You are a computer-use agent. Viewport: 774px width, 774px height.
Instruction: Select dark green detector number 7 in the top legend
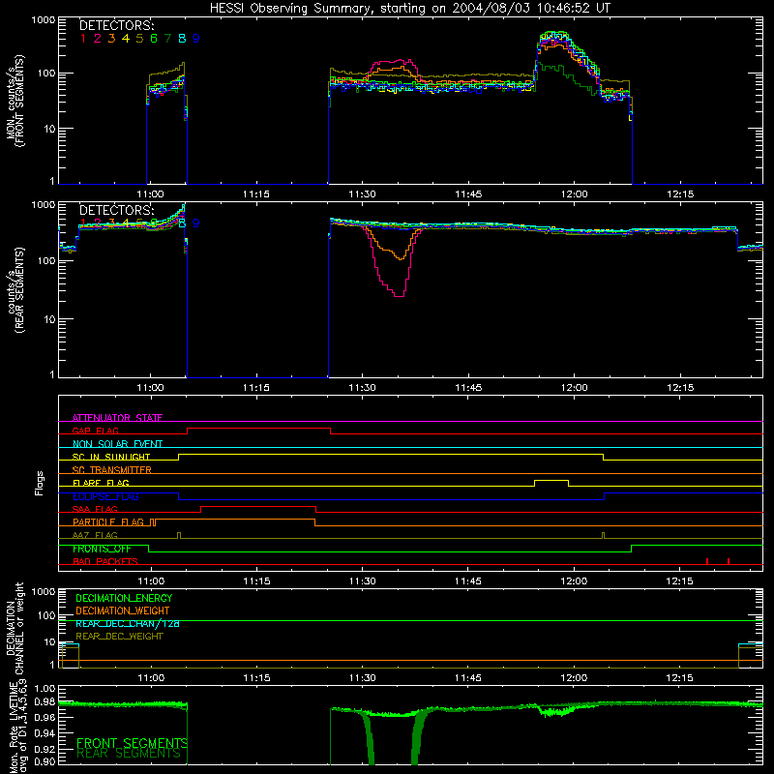167,39
